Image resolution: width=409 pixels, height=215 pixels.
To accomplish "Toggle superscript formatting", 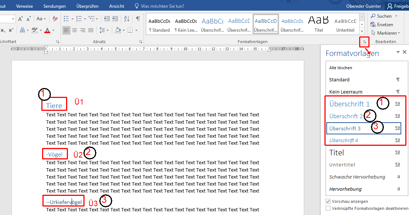I will click(11, 31).
